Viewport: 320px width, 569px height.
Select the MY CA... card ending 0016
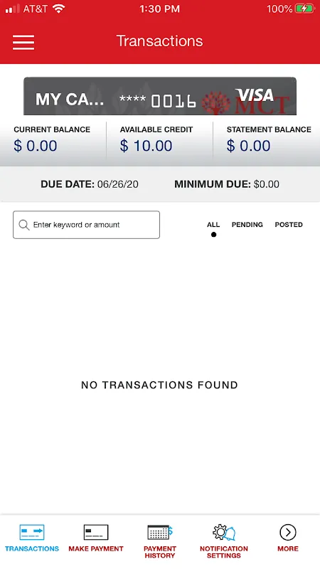[160, 96]
